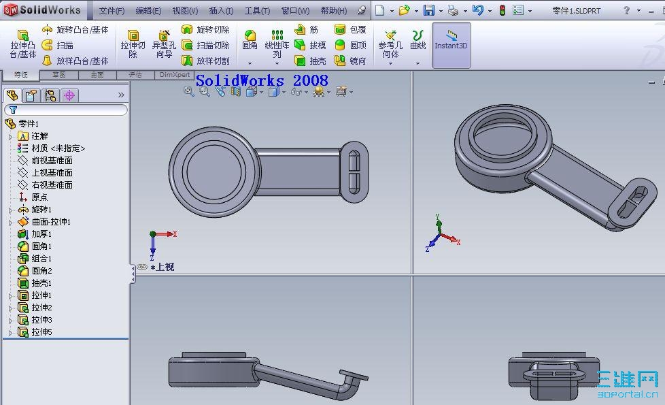
Task: Switch to the 特征 (Features) tab
Action: 21,75
